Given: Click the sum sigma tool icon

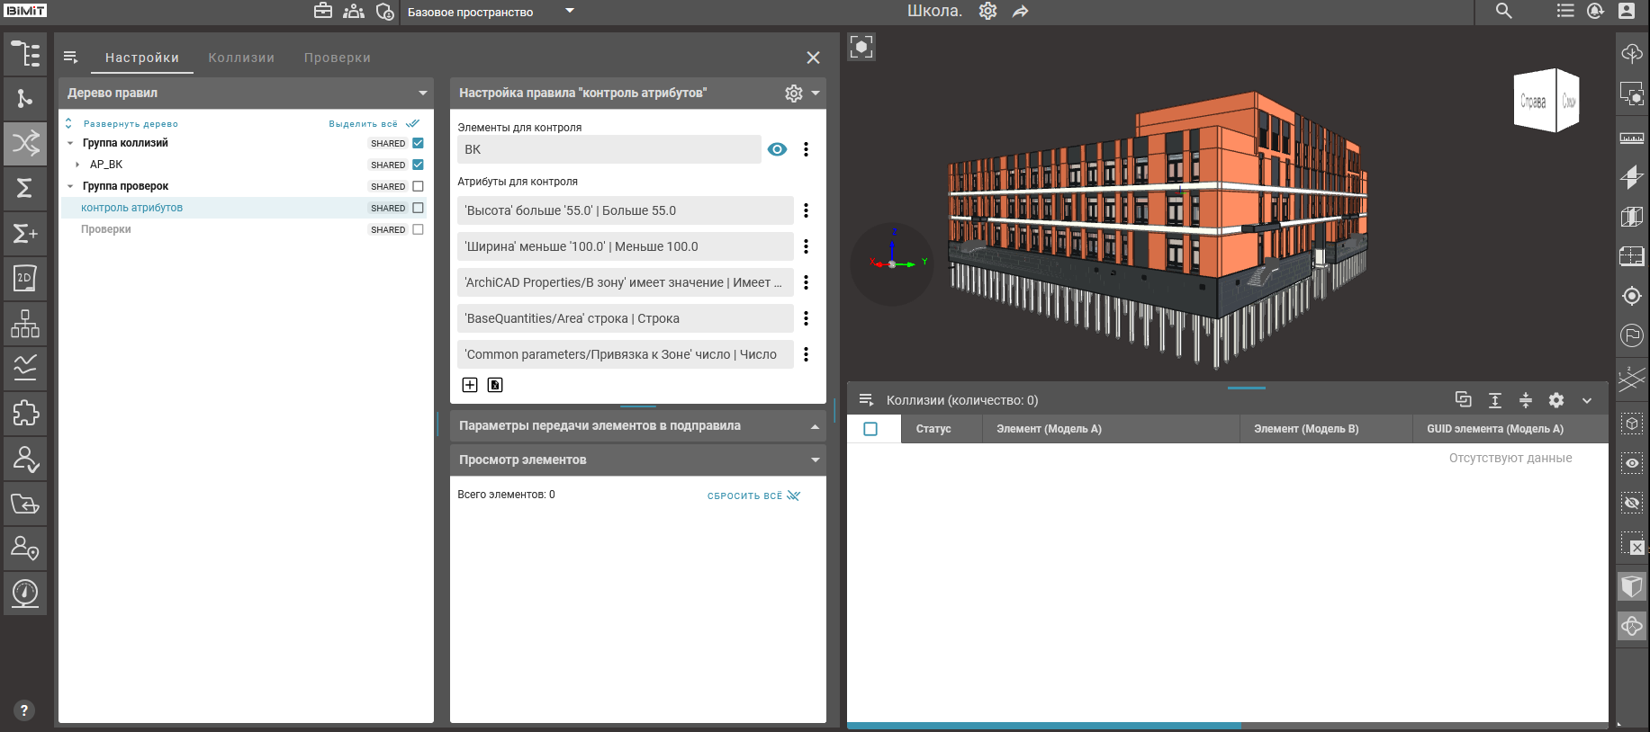Looking at the screenshot, I should click(x=25, y=188).
